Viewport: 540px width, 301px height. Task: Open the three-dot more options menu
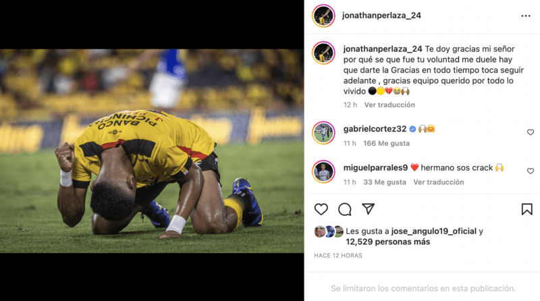tap(526, 16)
